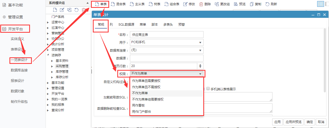Click the 树表 tree table icon
The width and height of the screenshot is (329, 128).
tap(151, 4)
